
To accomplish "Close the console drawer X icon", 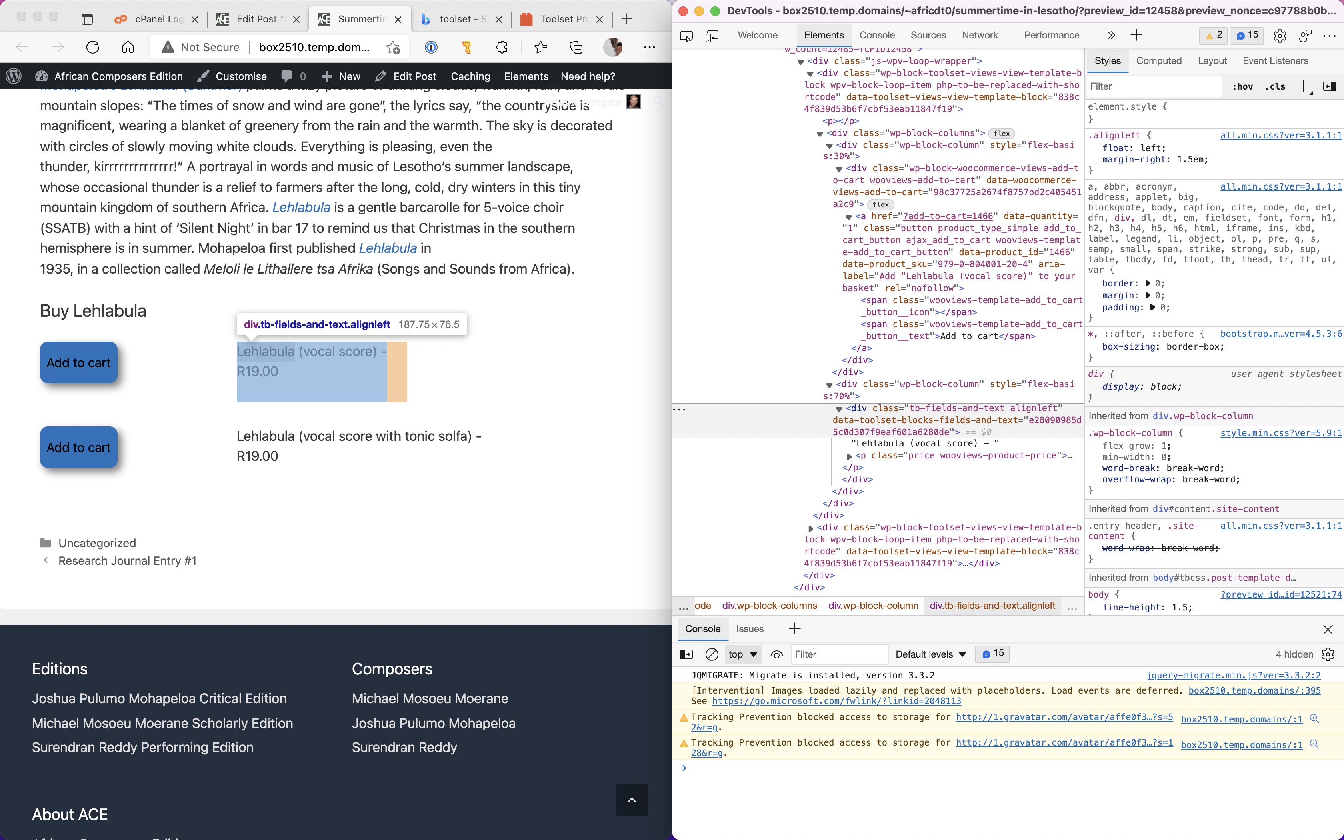I will click(1328, 630).
